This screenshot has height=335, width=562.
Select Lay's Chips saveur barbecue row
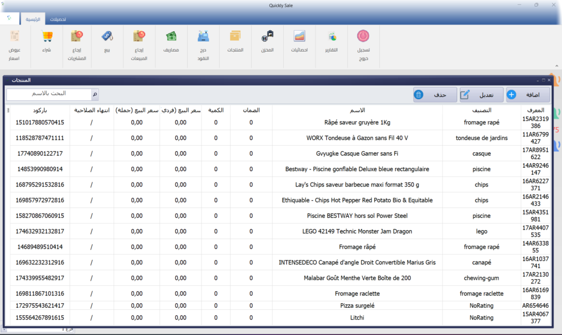[x=280, y=185]
